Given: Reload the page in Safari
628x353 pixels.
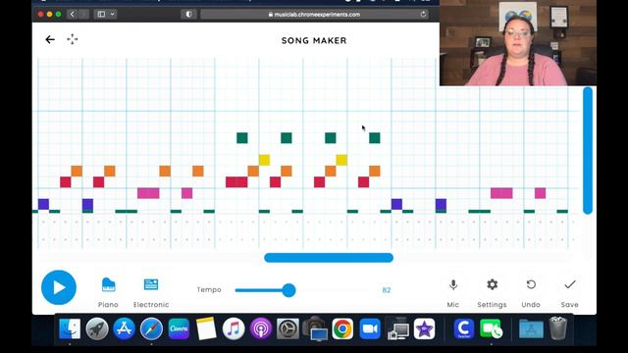Looking at the screenshot, I should [x=423, y=15].
